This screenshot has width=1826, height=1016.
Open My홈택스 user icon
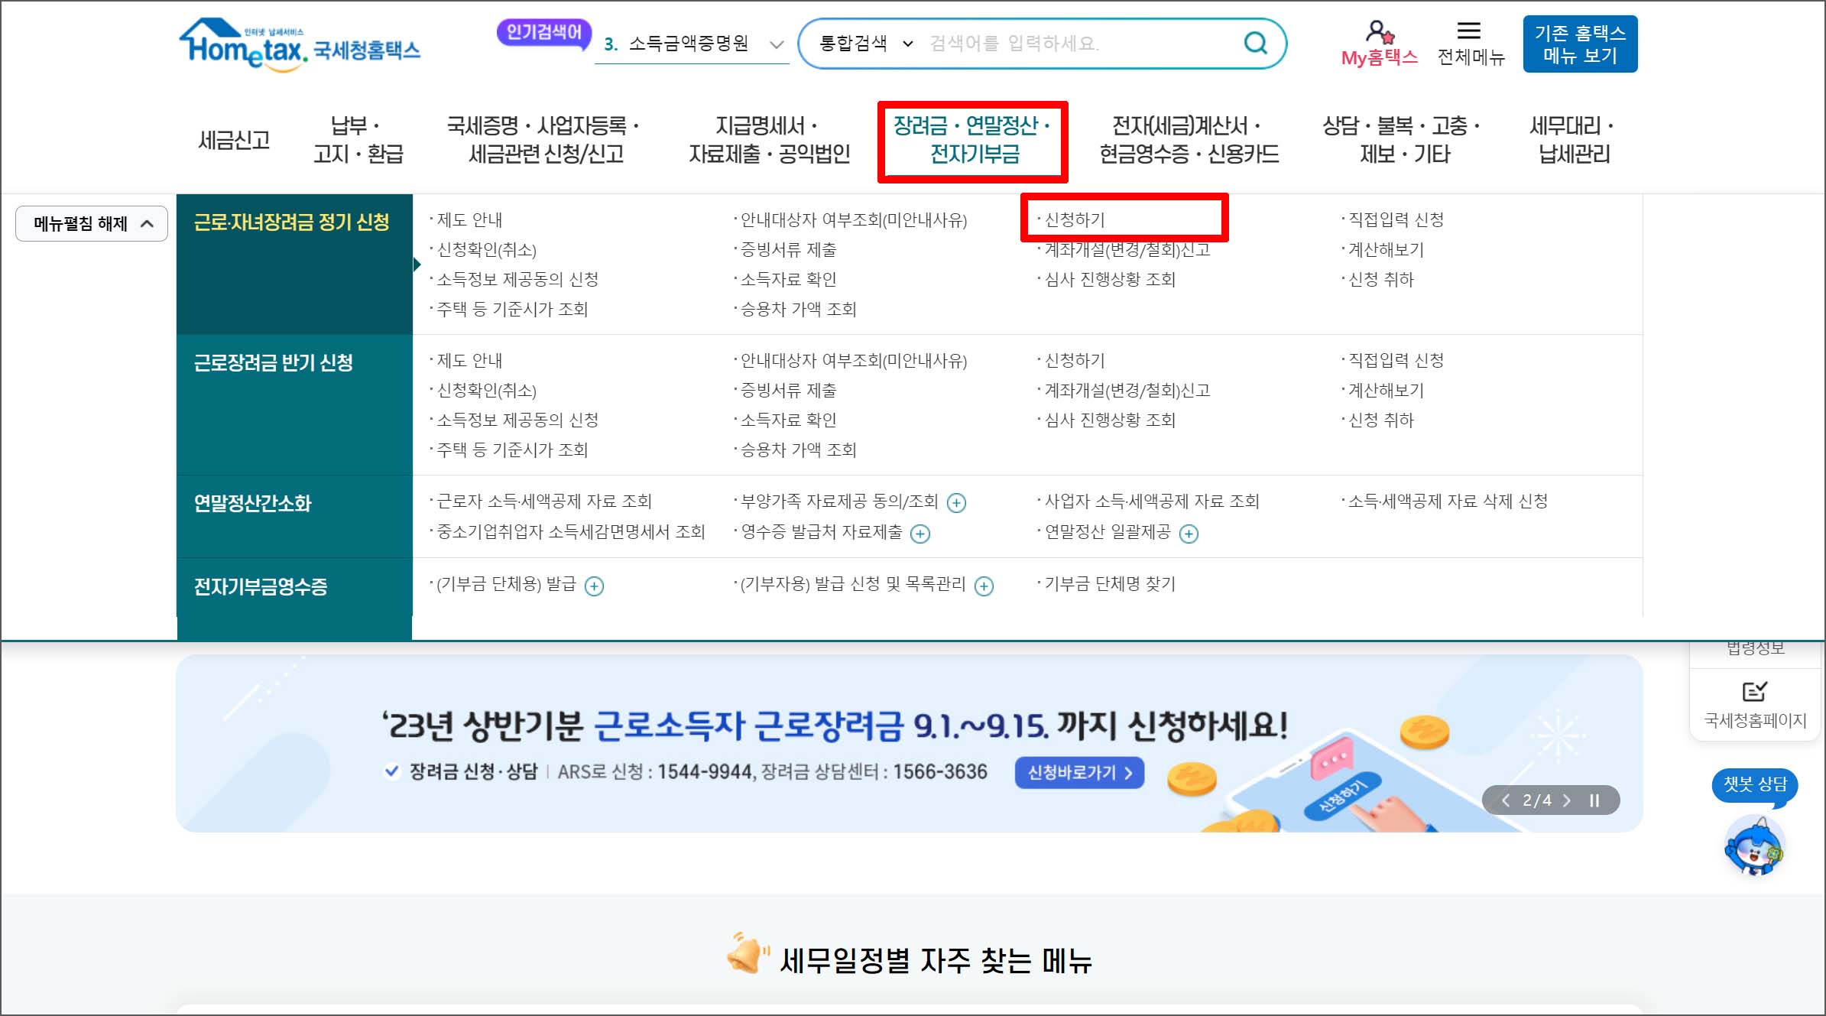(1380, 32)
